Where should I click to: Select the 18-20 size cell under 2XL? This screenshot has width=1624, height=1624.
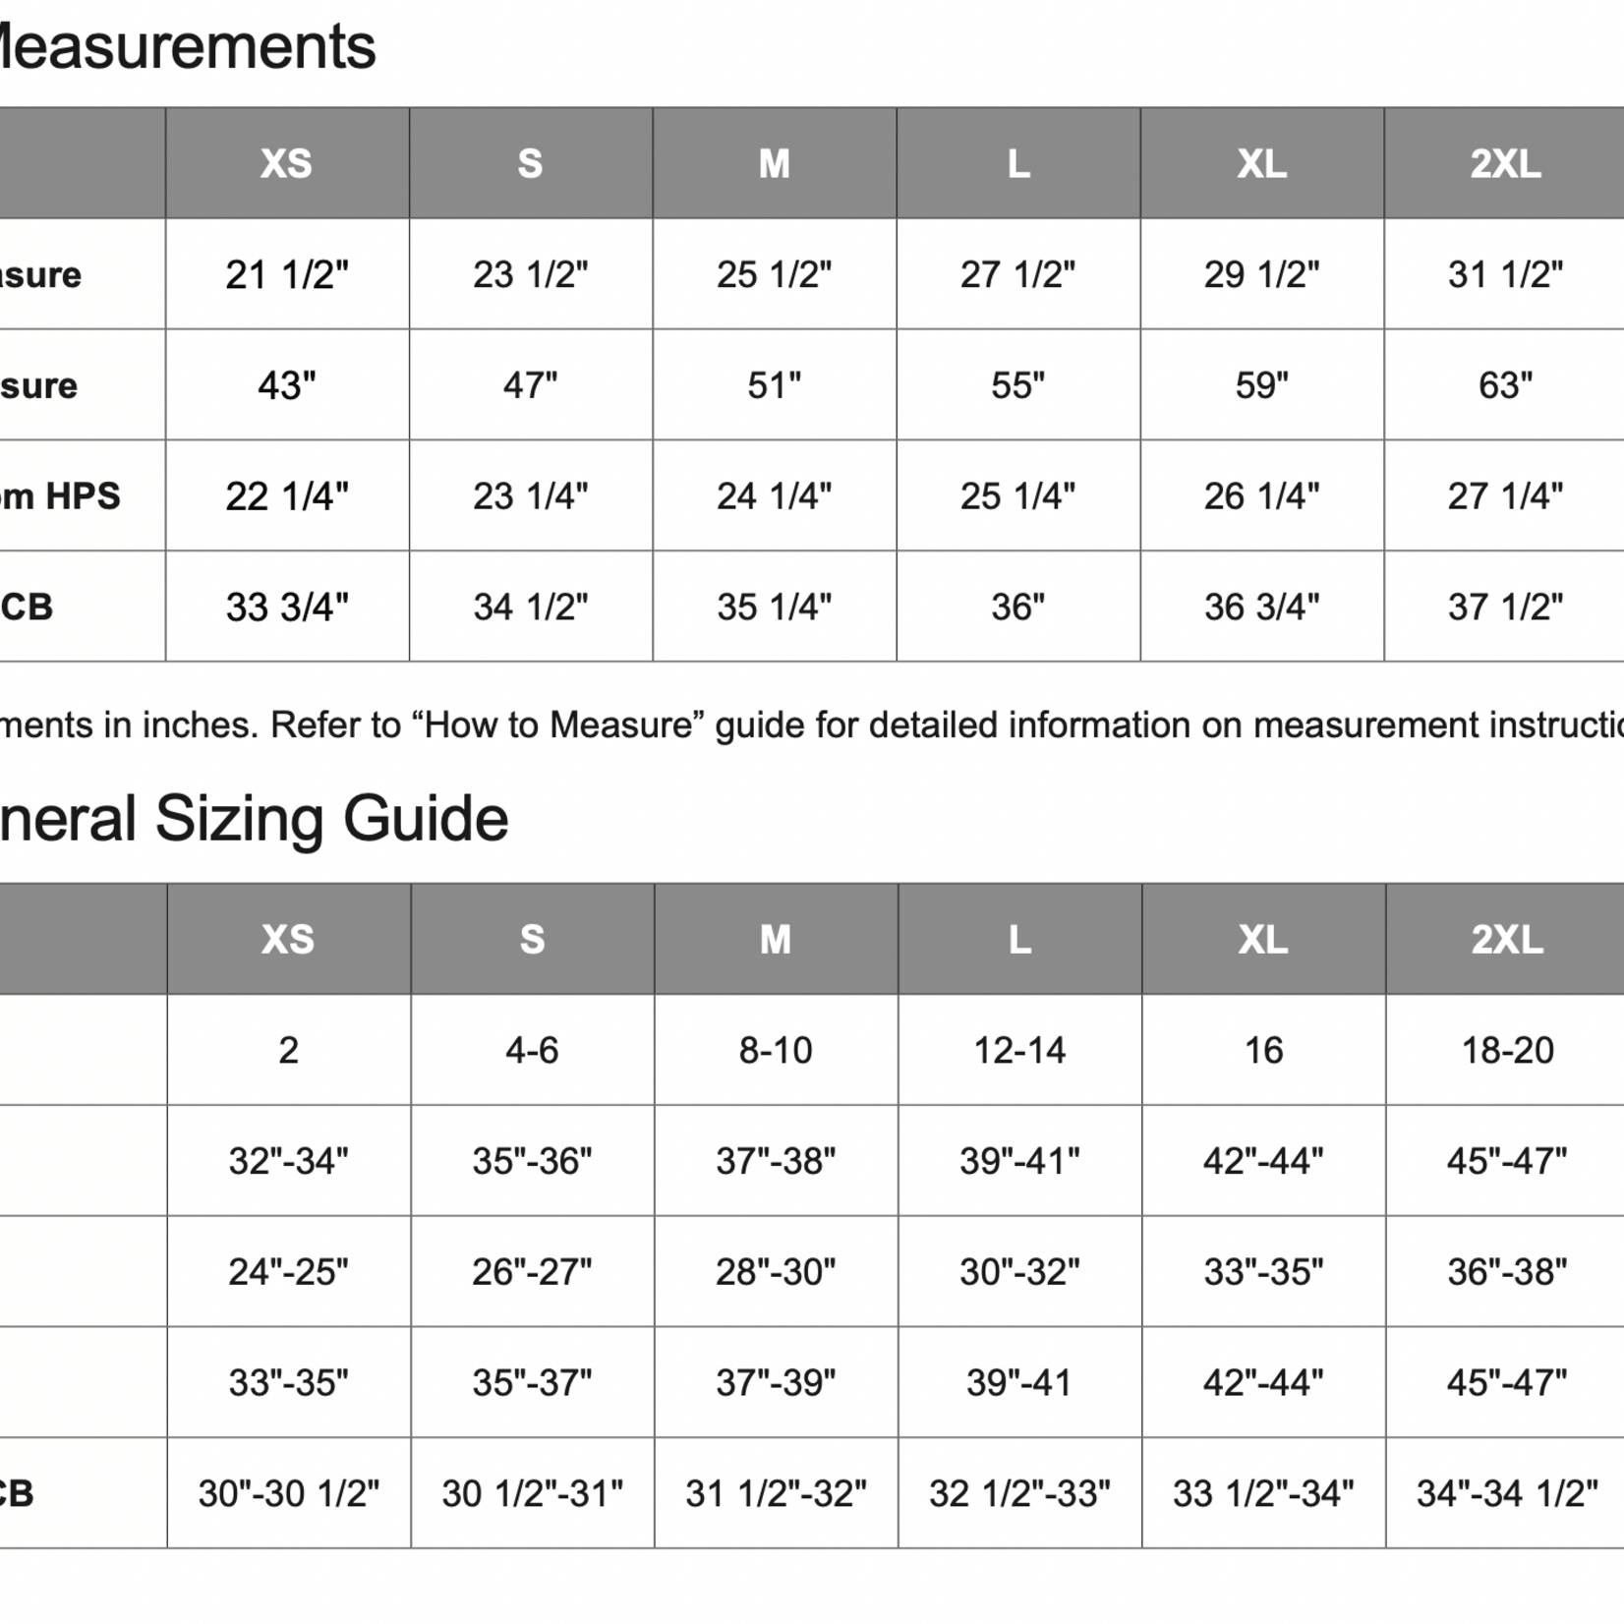(x=1507, y=1051)
